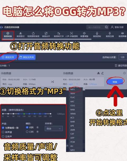Screen dimensions: 127x161
Task: Choose CBR encoding
Action: (30, 132)
